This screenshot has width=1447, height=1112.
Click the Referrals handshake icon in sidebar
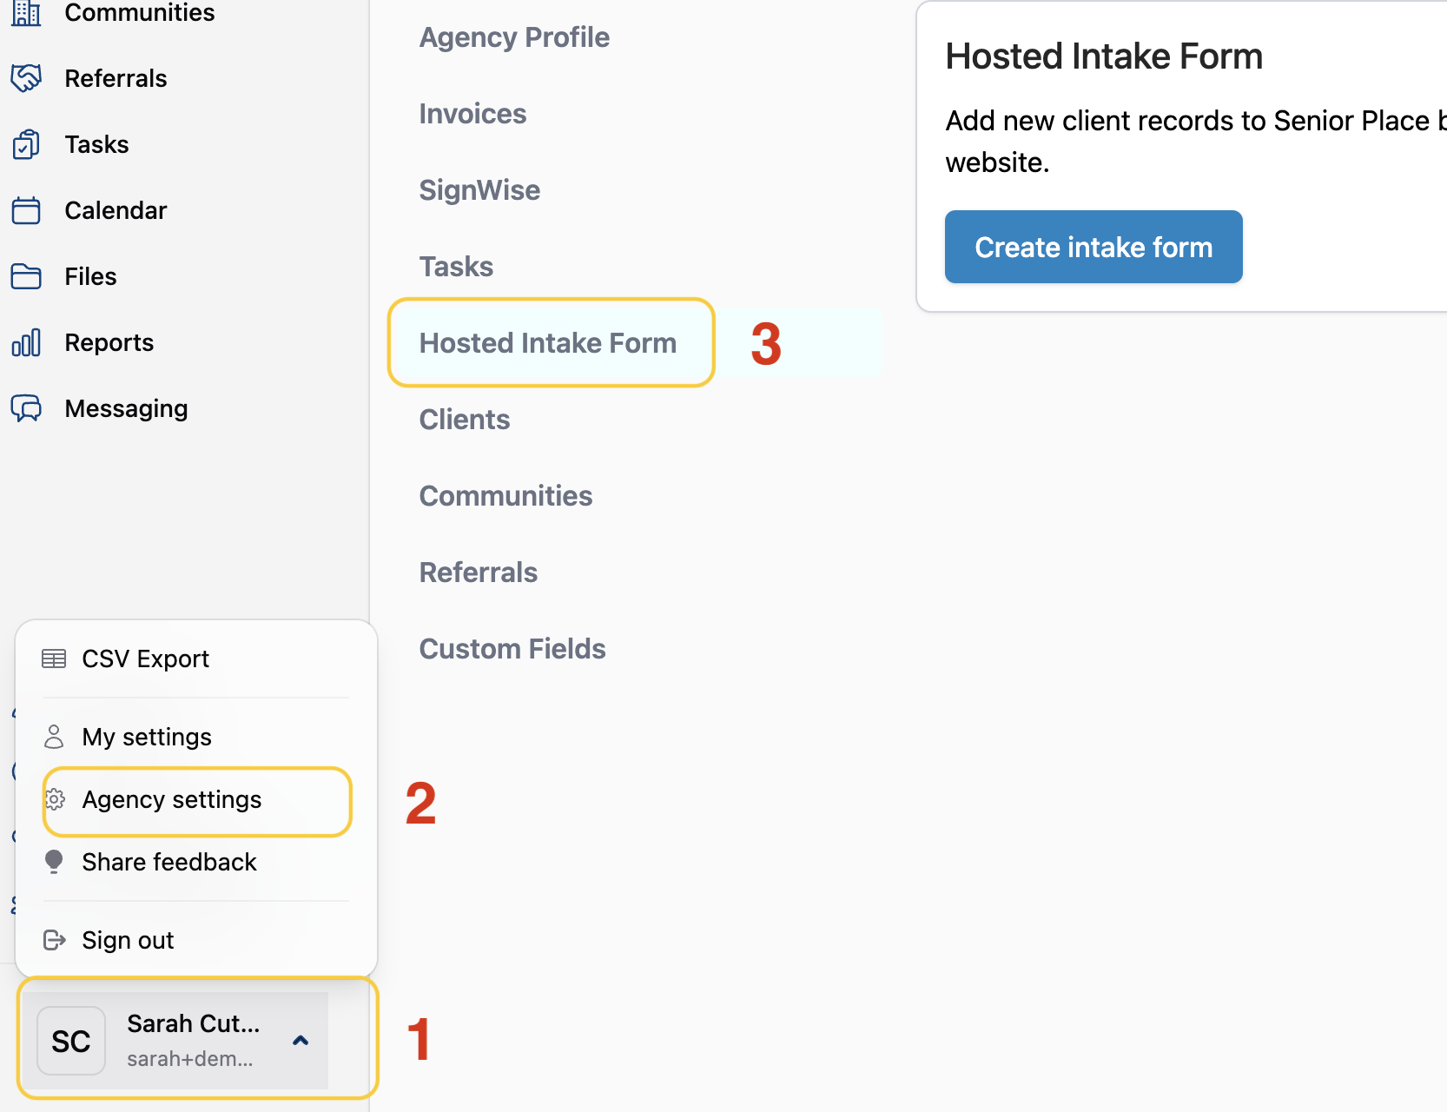(26, 78)
